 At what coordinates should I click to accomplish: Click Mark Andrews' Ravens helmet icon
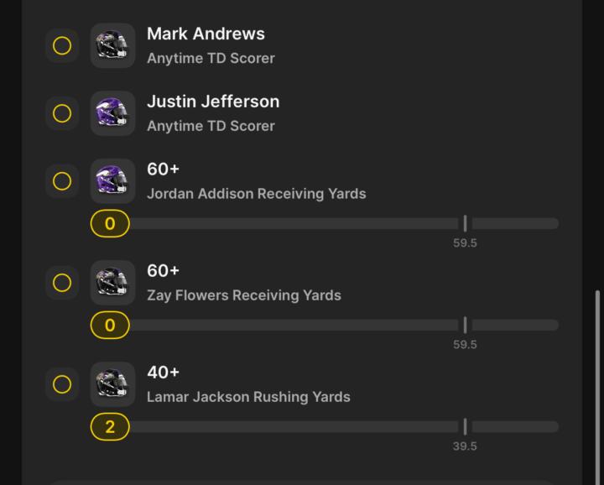click(112, 45)
